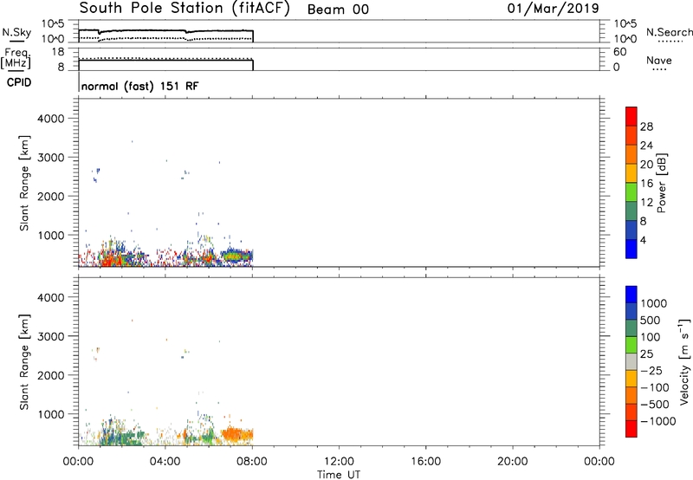Image resolution: width=693 pixels, height=480 pixels.
Task: Select the Beam 00 label
Action: 338,10
